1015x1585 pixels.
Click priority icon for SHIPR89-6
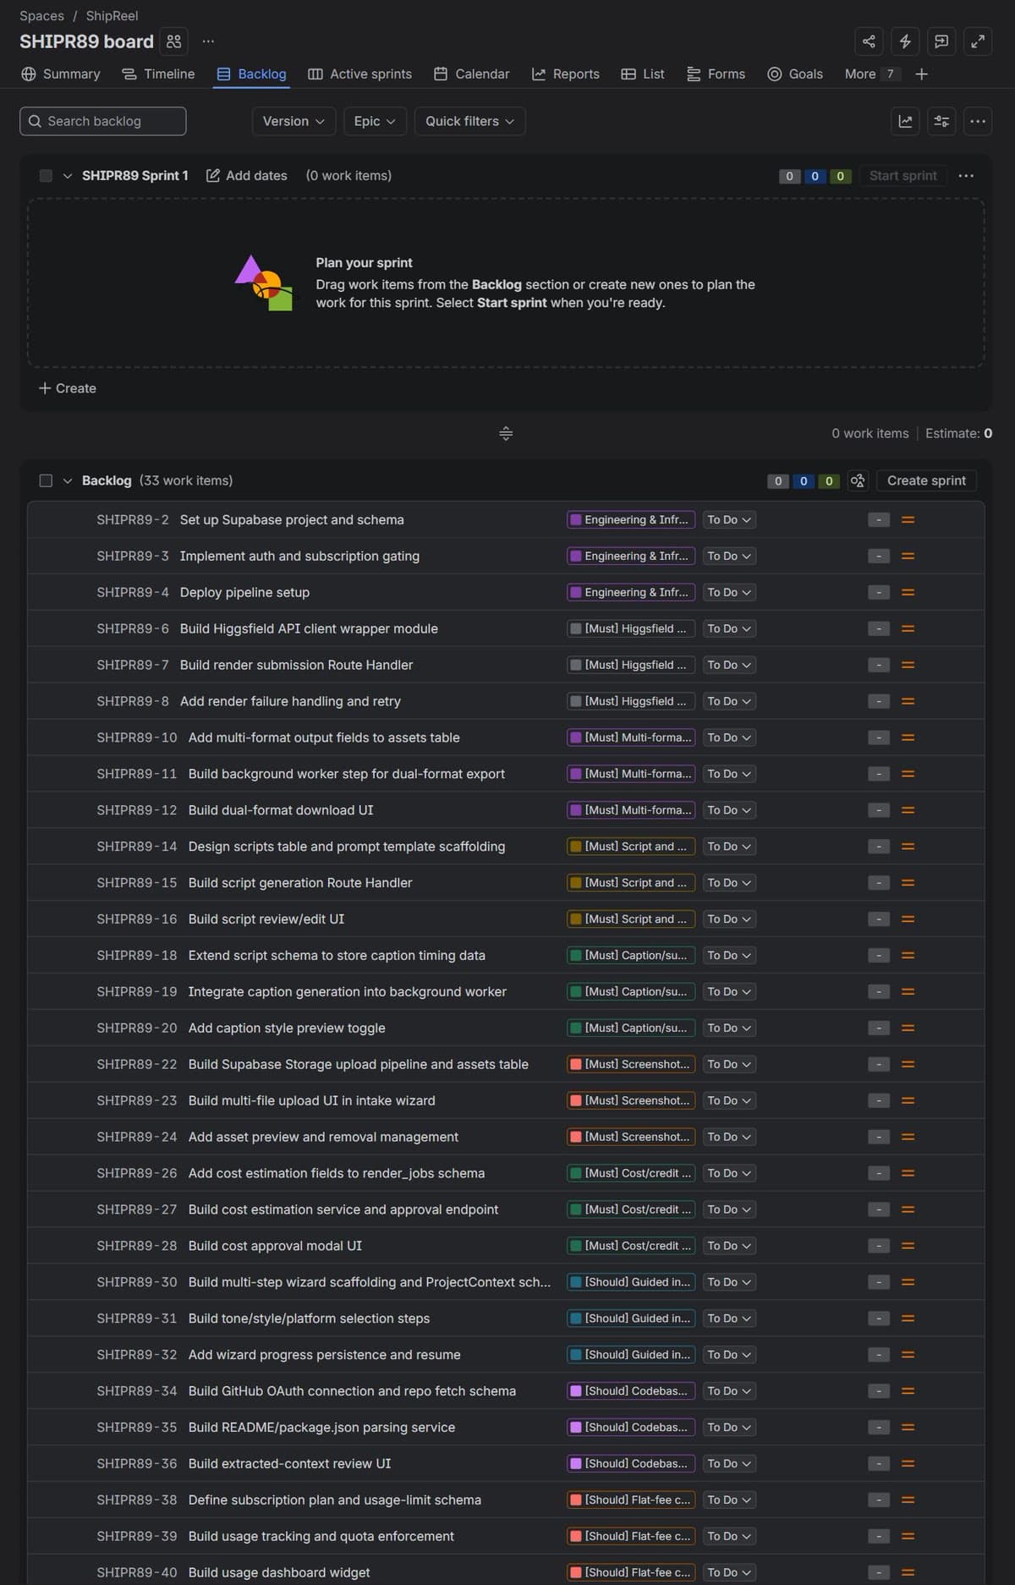coord(908,629)
